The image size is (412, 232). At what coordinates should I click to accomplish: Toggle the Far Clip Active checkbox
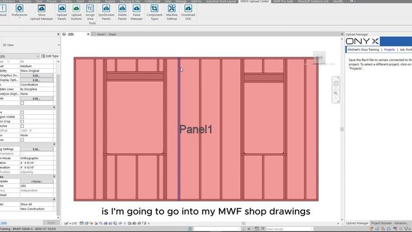click(x=22, y=126)
